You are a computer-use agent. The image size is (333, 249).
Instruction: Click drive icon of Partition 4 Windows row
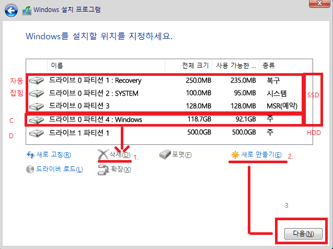pyautogui.click(x=37, y=120)
